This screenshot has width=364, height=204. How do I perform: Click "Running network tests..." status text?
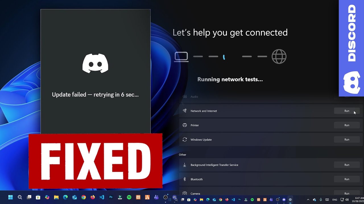click(230, 79)
